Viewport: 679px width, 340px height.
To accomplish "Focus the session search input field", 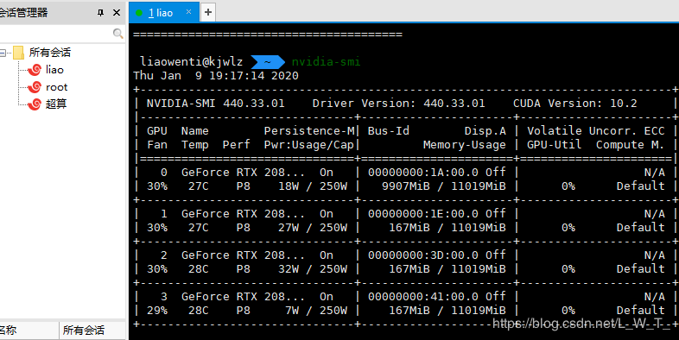I will click(55, 34).
